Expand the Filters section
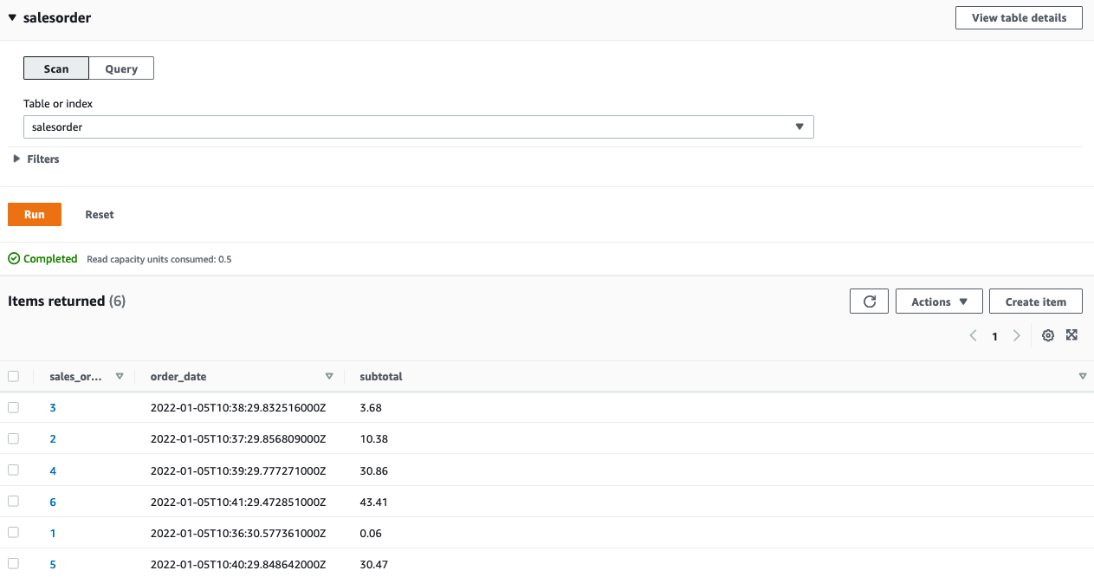This screenshot has width=1094, height=577. 35,159
